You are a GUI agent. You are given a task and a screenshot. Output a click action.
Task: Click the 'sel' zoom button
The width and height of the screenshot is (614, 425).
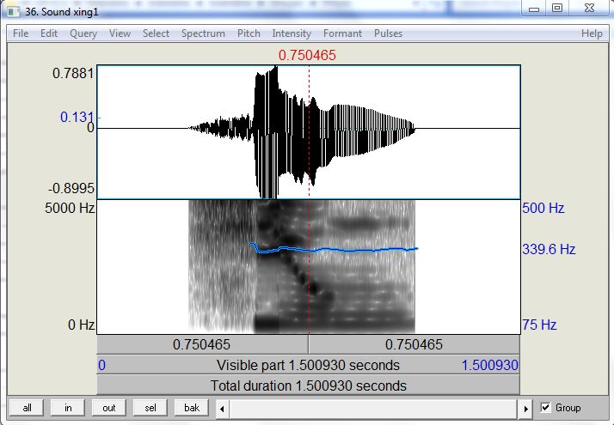click(150, 408)
